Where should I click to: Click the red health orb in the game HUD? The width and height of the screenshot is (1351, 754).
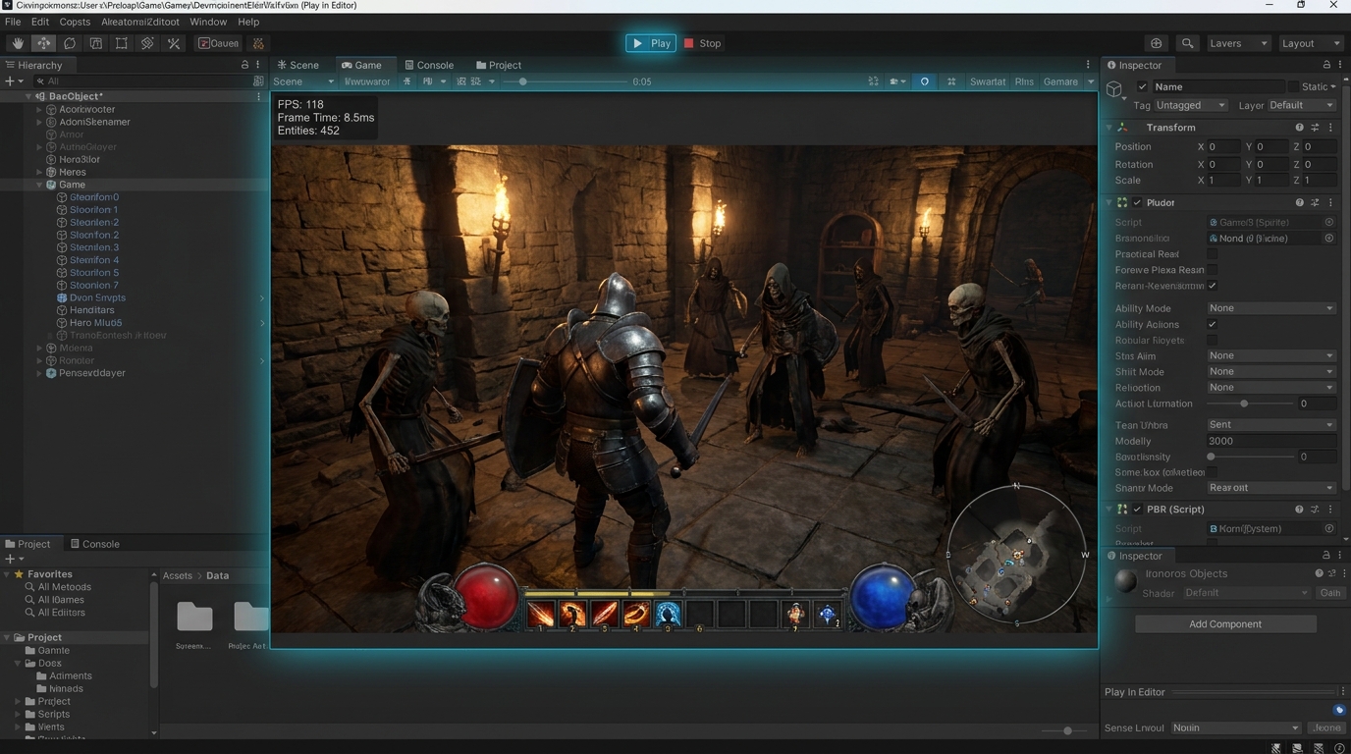coord(486,596)
